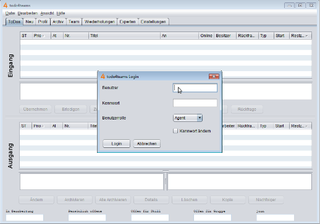Image resolution: width=320 pixels, height=224 pixels.
Task: Sort Ausgang table by Prio column
Action: click(x=41, y=126)
